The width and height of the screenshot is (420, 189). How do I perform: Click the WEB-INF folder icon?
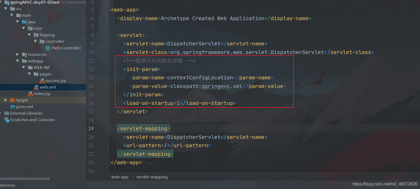coord(30,67)
